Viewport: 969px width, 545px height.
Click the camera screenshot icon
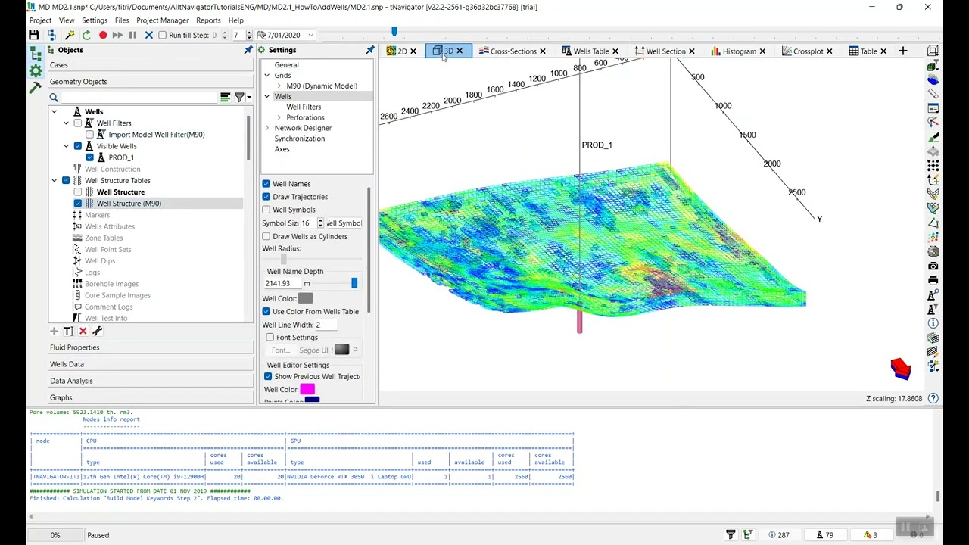(933, 266)
